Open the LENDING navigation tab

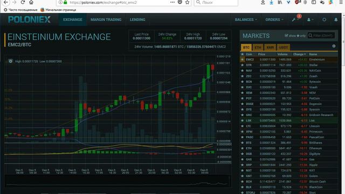point(137,19)
